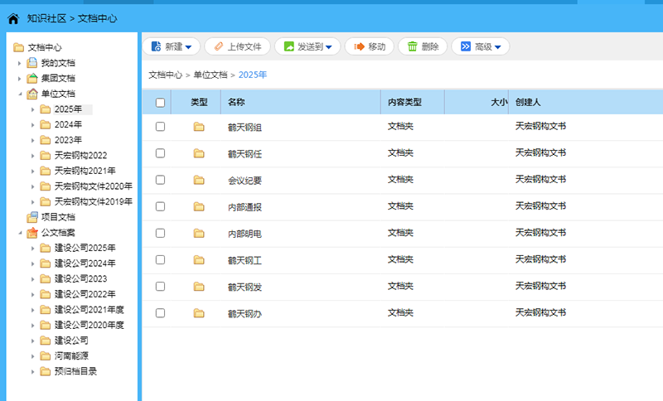The width and height of the screenshot is (663, 401).
Task: Click folder icon of 会议纪要 row
Action: pos(199,180)
